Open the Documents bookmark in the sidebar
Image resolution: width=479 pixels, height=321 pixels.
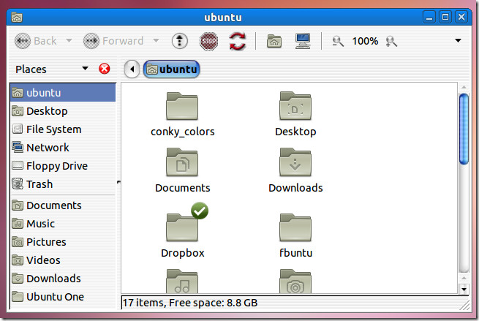63,205
